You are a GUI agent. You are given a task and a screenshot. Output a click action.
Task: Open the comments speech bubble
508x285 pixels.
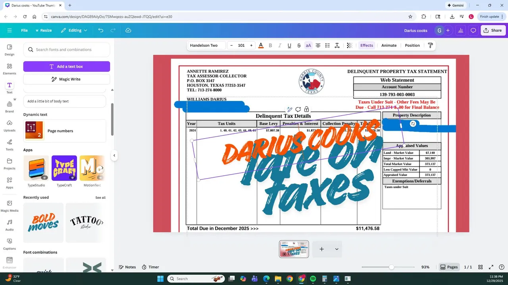473,30
